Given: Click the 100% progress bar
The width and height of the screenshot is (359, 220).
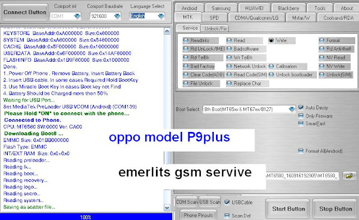Looking at the screenshot, I should pyautogui.click(x=86, y=217).
